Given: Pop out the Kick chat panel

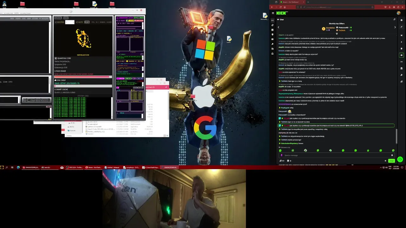Looking at the screenshot, I should point(394,19).
